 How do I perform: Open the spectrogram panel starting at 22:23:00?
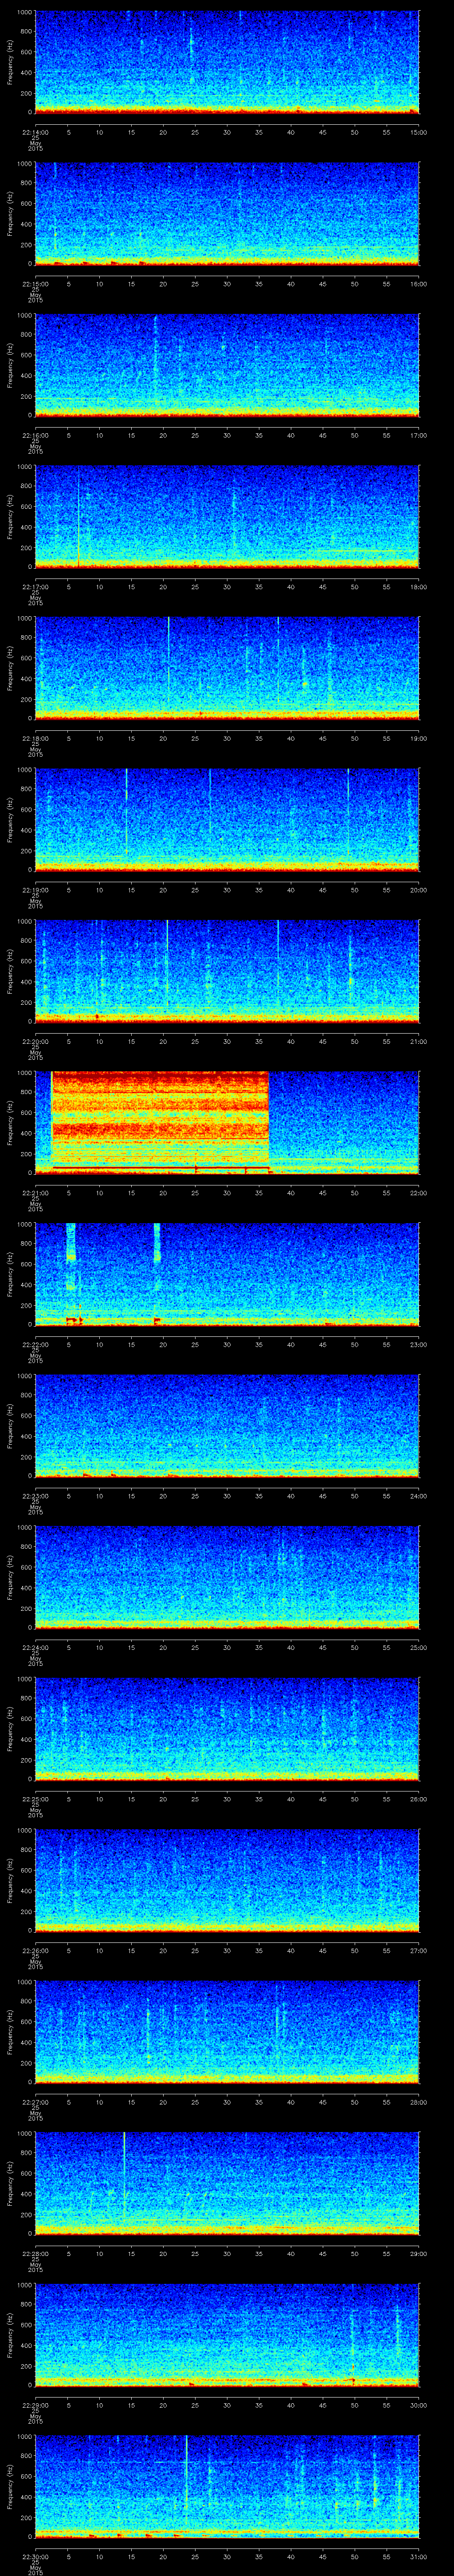pyautogui.click(x=227, y=1425)
